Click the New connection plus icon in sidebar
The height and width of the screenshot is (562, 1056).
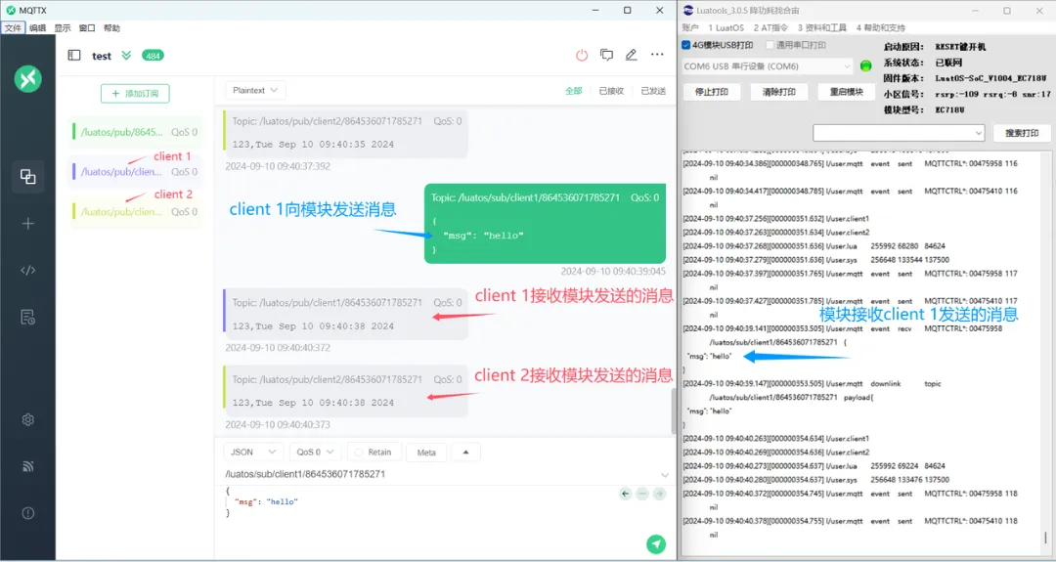[x=27, y=224]
